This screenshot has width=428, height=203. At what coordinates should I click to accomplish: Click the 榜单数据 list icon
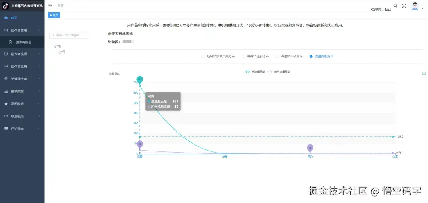[6, 91]
